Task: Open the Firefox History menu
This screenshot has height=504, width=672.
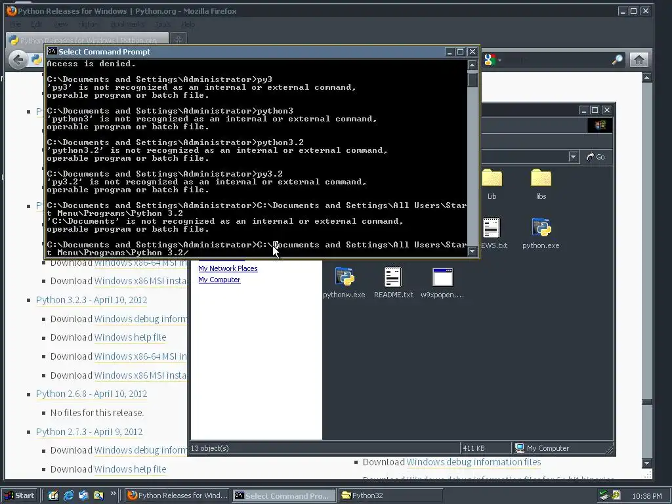Action: point(88,24)
